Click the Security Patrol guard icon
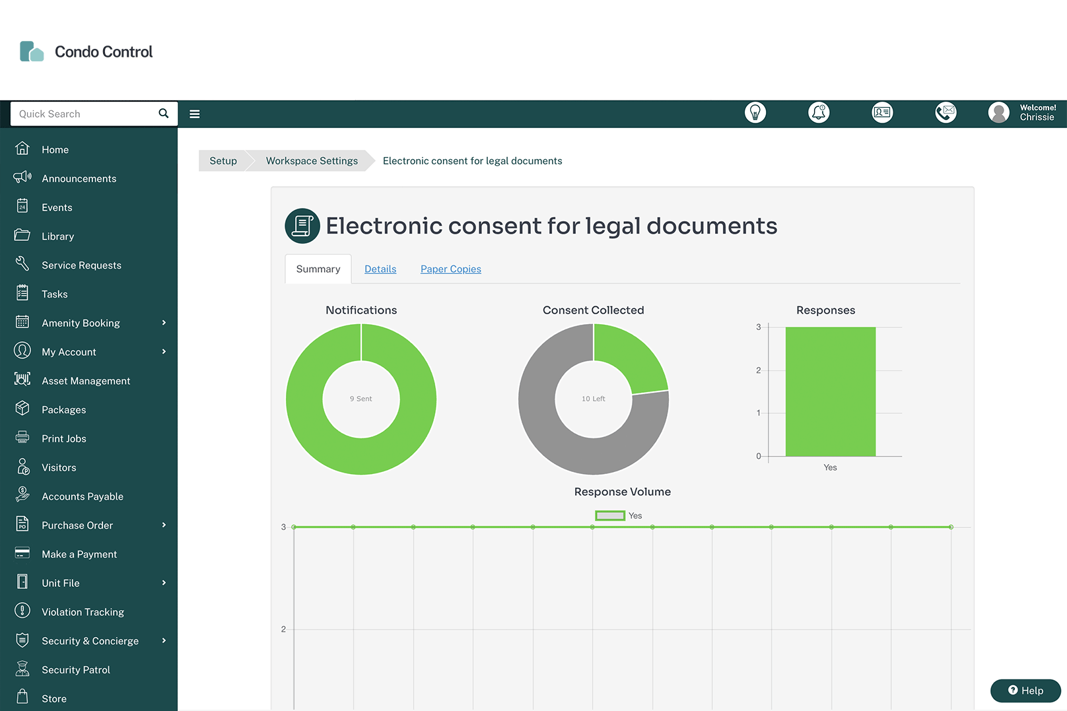The image size is (1067, 711). 22,669
